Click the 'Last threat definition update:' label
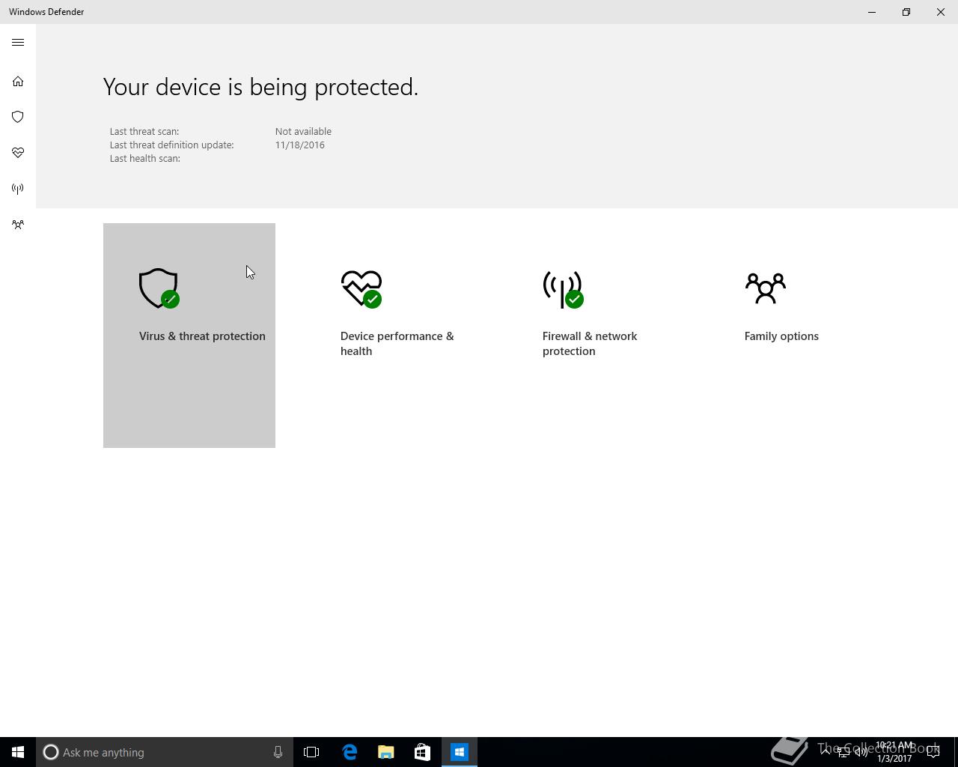The height and width of the screenshot is (767, 958). point(171,145)
